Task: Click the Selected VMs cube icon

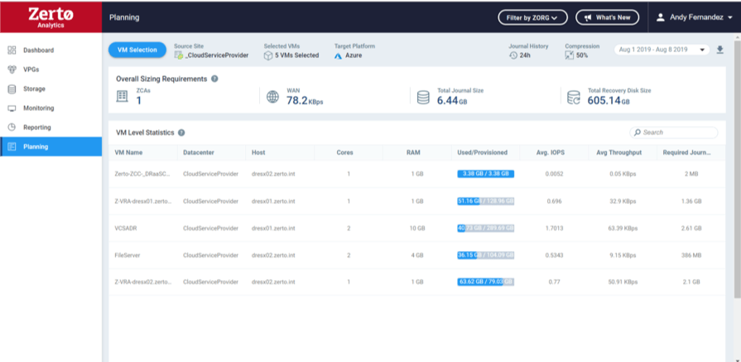Action: 268,56
